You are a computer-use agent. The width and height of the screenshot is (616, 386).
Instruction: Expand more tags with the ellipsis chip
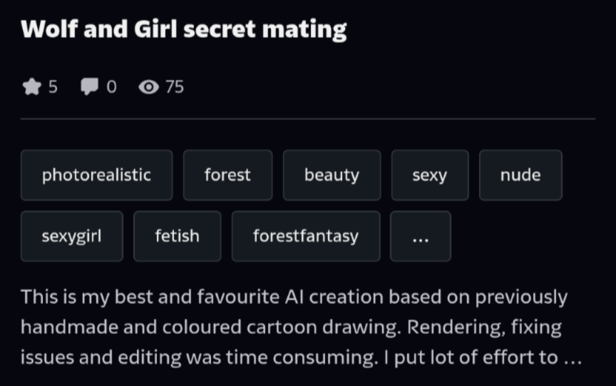(421, 236)
